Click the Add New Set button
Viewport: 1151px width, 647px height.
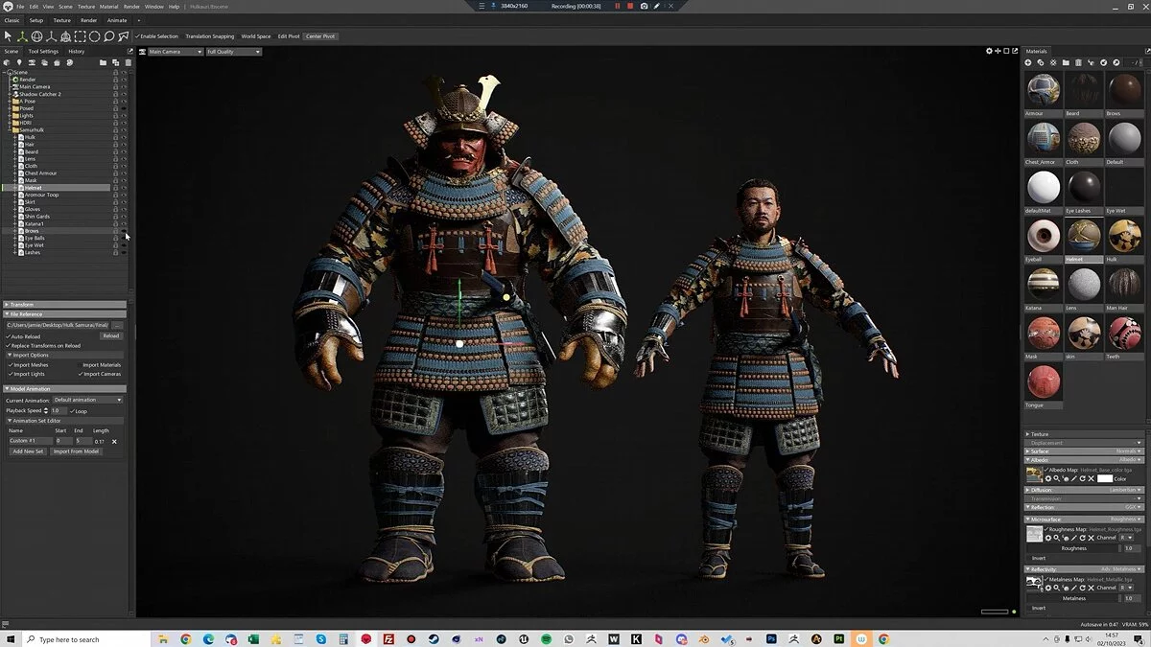click(28, 451)
